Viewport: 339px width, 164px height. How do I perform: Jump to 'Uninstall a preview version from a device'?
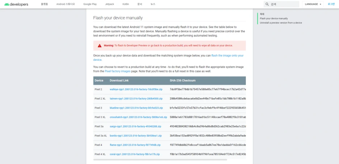coord(281,23)
